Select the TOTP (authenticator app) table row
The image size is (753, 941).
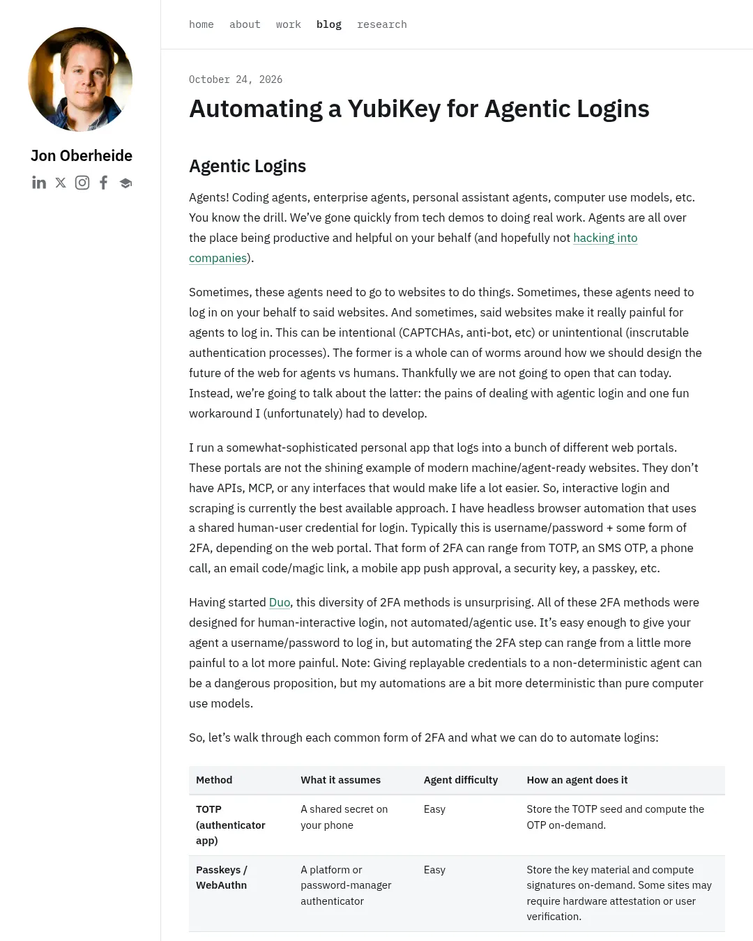pos(457,825)
